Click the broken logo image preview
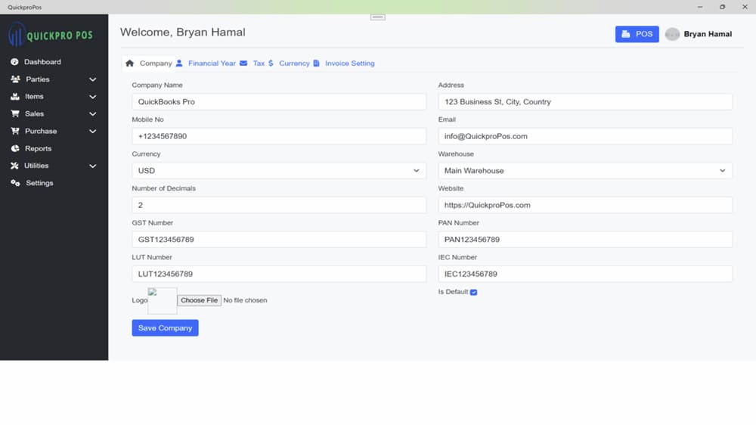Image resolution: width=756 pixels, height=425 pixels. coord(163,301)
